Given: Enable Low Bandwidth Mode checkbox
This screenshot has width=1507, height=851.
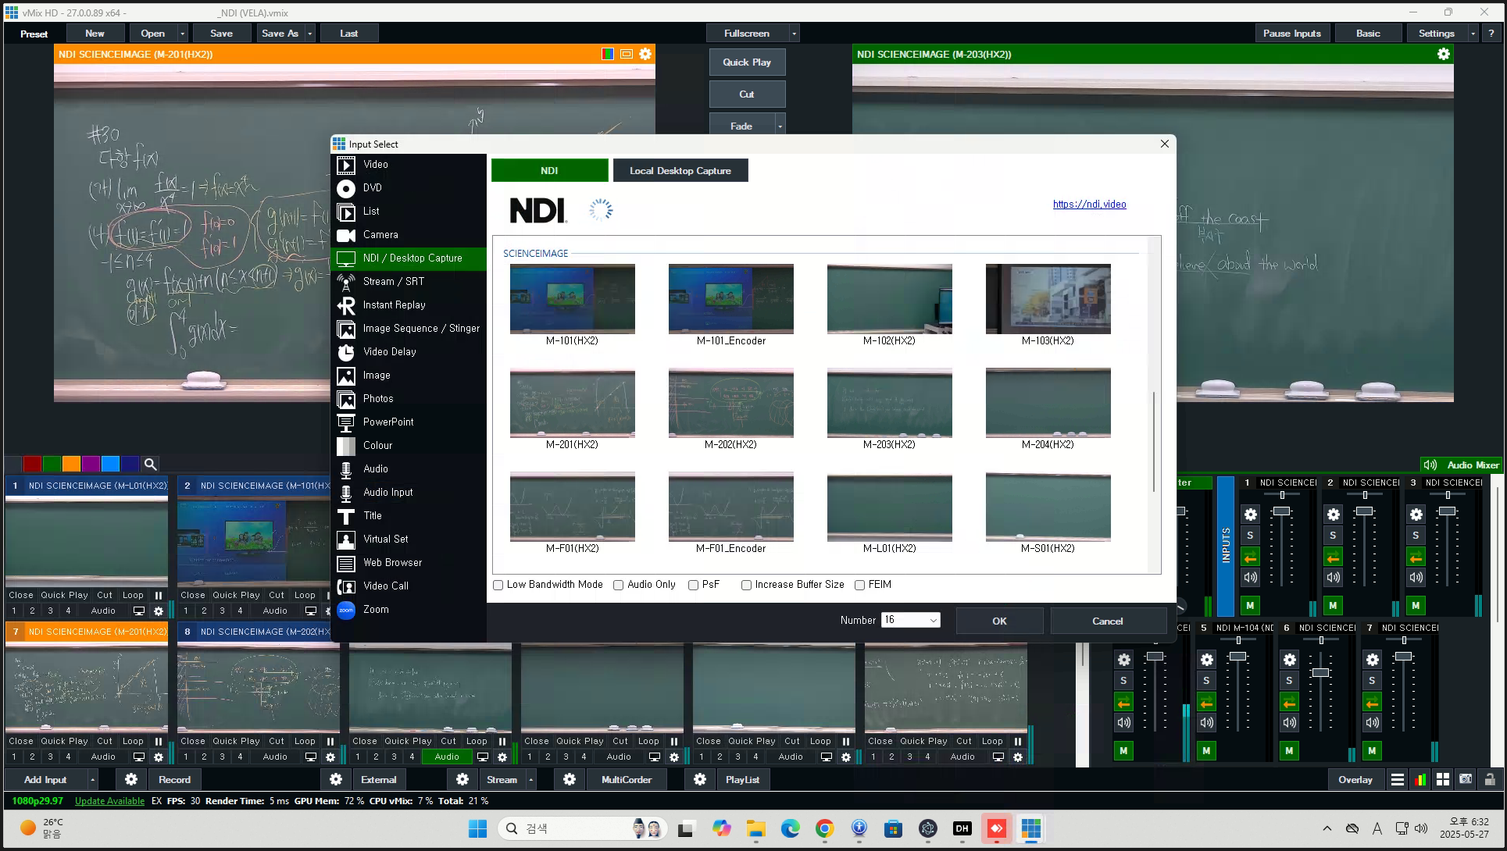Looking at the screenshot, I should 498,585.
